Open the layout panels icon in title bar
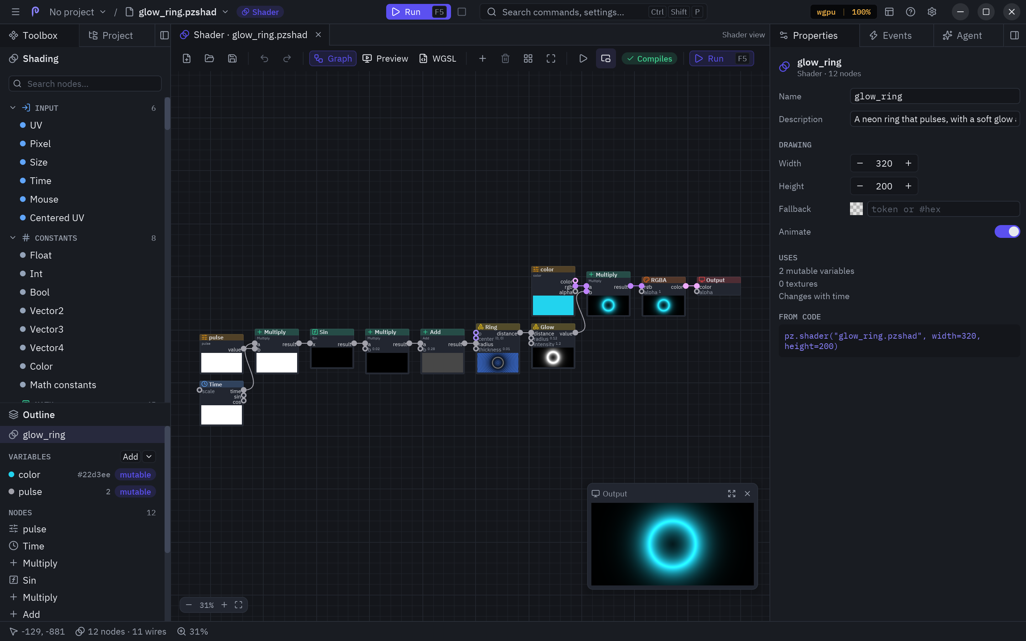 (x=890, y=12)
